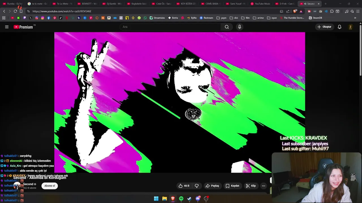Expand the 'film' bookmarks folder

pyautogui.click(x=245, y=18)
